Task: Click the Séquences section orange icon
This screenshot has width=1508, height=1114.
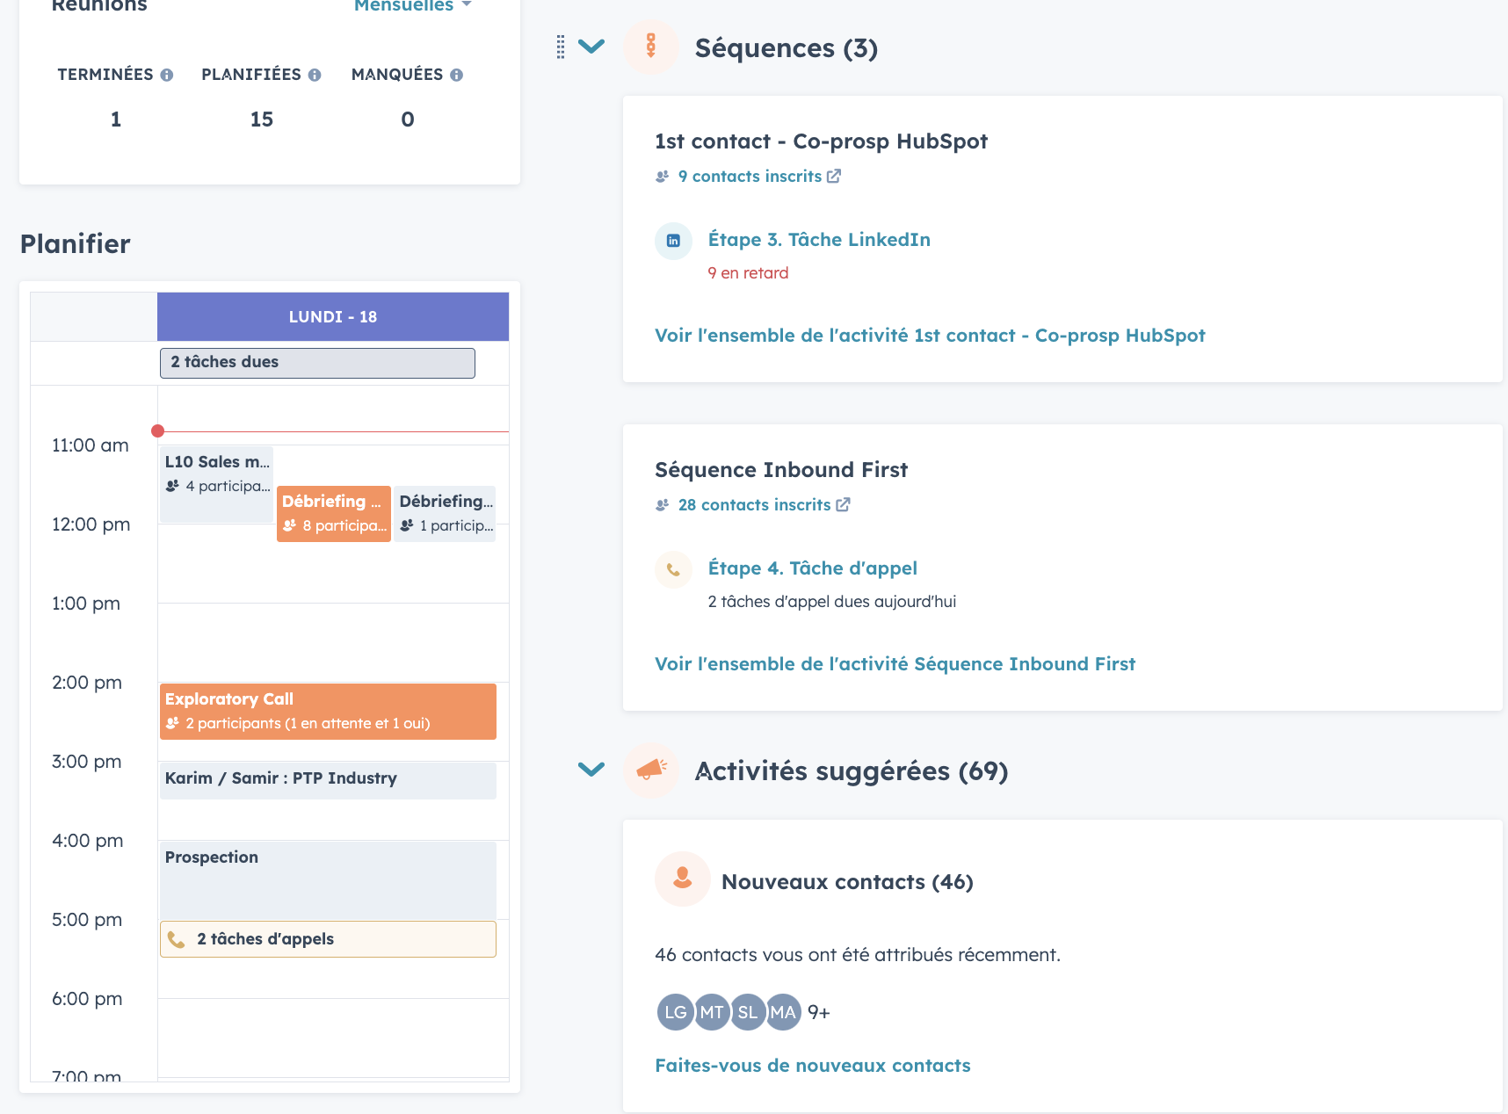Action: [650, 46]
